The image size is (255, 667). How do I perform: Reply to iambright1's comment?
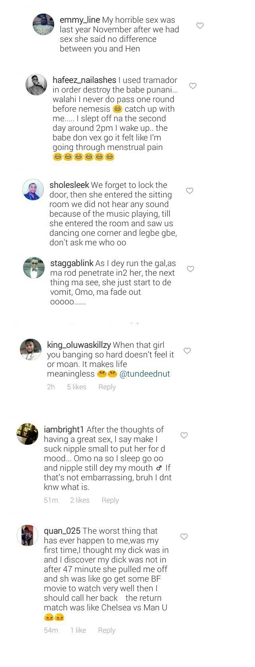110,500
